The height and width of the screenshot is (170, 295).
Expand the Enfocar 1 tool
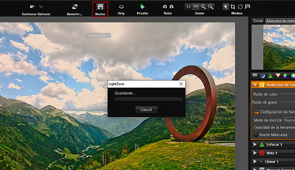255,144
